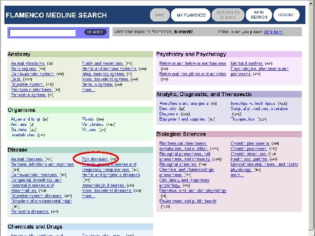Select Dentistry category
The image size is (315, 236).
(168, 108)
